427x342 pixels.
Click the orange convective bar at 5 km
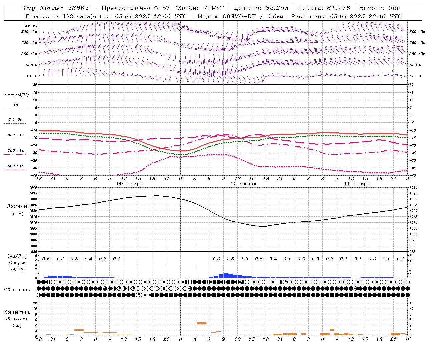pos(202,323)
